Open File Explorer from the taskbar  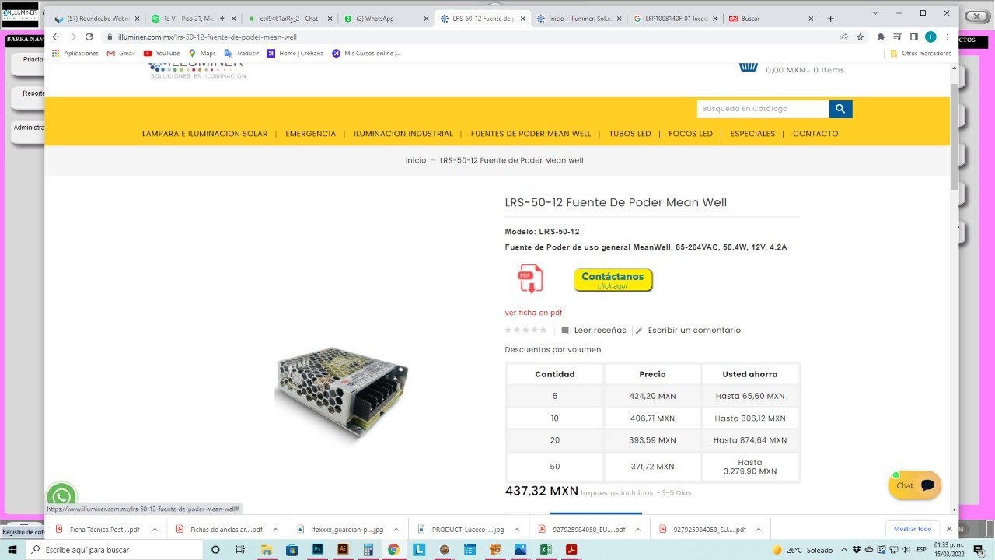tap(267, 550)
